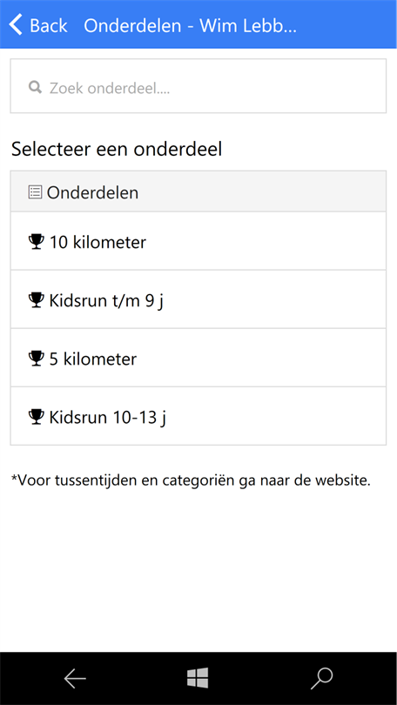
Task: Click the Selecteer een onderdeel heading
Action: pos(117,150)
